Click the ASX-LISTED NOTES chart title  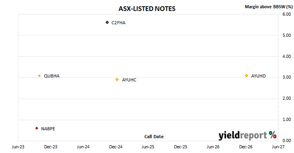point(147,9)
